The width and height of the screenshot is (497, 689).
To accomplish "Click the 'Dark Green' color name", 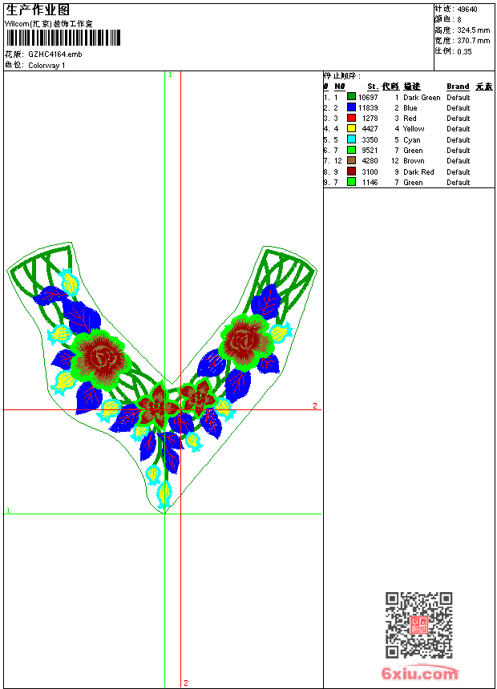I will [422, 98].
